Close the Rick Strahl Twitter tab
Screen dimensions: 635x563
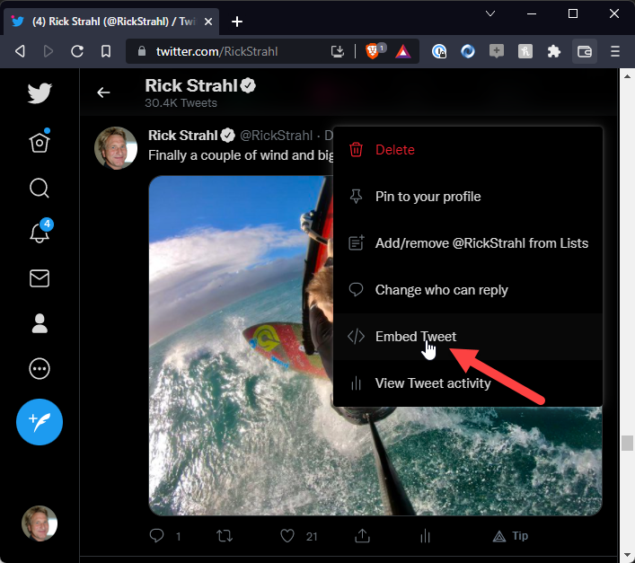(x=208, y=22)
